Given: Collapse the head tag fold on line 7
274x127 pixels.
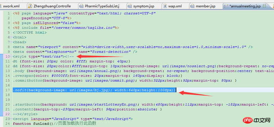Looking at the screenshot, I should coord(11,42).
